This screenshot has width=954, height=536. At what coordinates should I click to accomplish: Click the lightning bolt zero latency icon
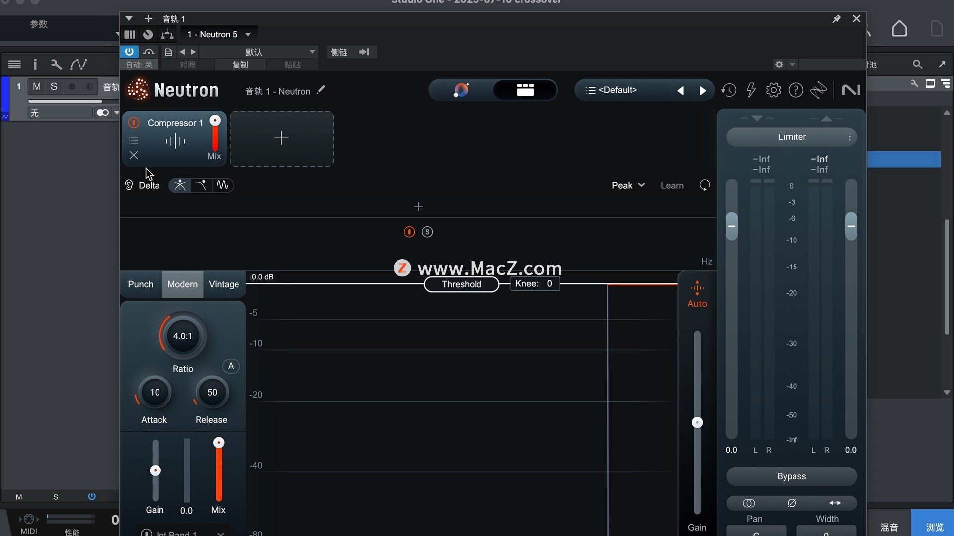coord(751,90)
